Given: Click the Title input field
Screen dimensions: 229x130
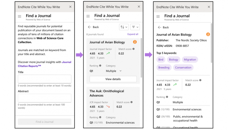Looking at the screenshot, I should coord(45,79).
